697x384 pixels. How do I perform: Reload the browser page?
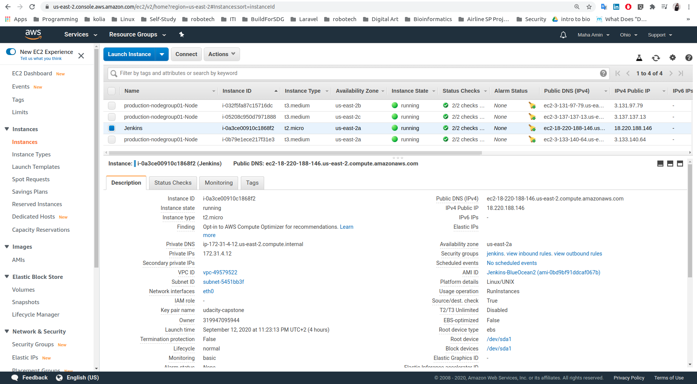(x=32, y=7)
